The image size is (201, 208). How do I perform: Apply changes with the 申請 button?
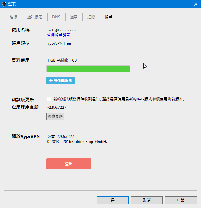[181, 200]
